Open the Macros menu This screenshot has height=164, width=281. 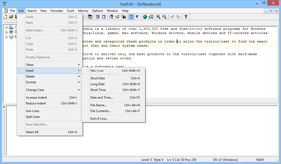(83, 11)
